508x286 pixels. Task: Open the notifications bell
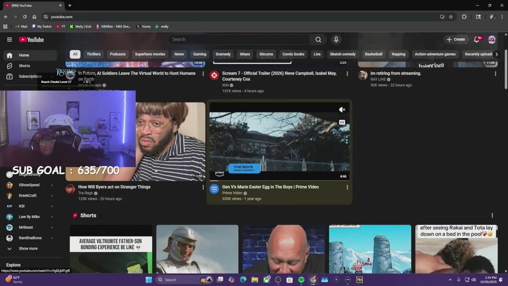[x=477, y=39]
